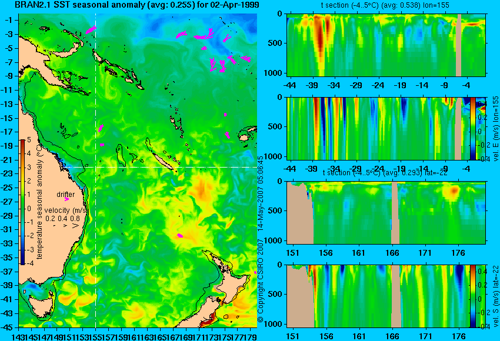This screenshot has height=341, width=500.
Task: Click New Zealand's North Island on the map
Action: coord(234,282)
